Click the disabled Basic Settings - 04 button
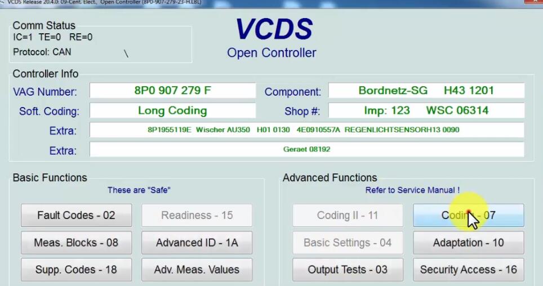Screen dimensions: 543x286 tap(348, 243)
